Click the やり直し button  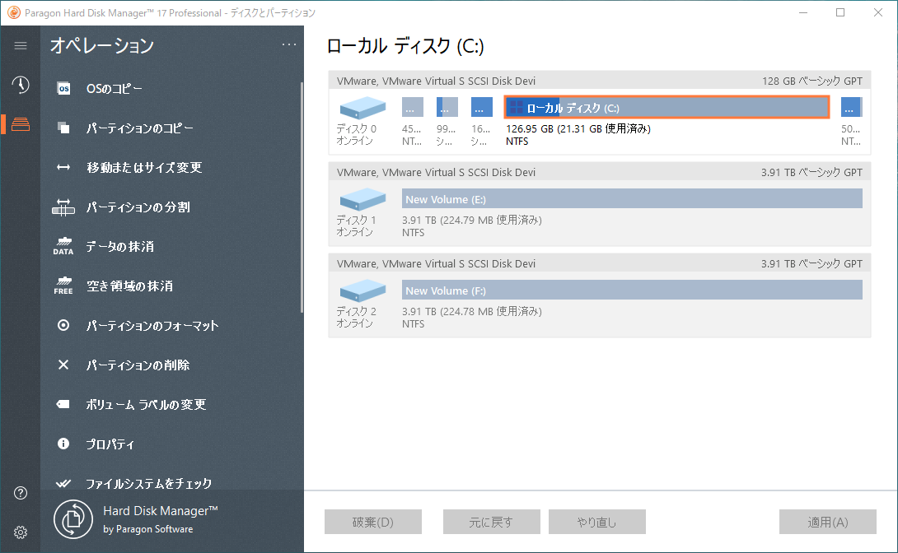pyautogui.click(x=596, y=522)
